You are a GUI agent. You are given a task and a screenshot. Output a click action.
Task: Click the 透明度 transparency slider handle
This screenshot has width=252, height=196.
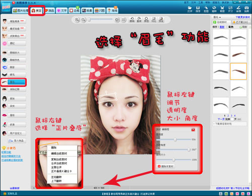(175, 139)
